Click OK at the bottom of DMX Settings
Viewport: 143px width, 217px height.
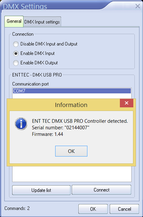pos(93,209)
